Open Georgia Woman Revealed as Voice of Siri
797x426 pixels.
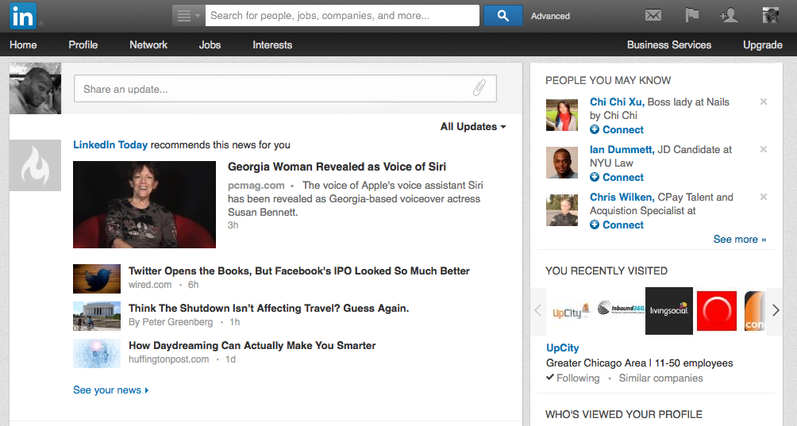pos(337,167)
